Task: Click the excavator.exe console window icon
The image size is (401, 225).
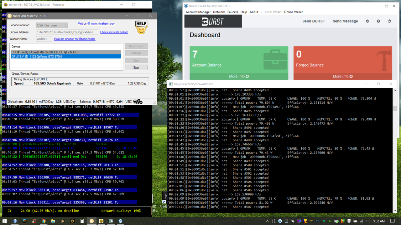Action: [170, 84]
